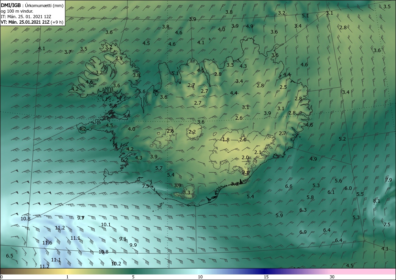Click the 6.1 value on the map
The width and height of the screenshot is (396, 280).
pyautogui.click(x=331, y=192)
